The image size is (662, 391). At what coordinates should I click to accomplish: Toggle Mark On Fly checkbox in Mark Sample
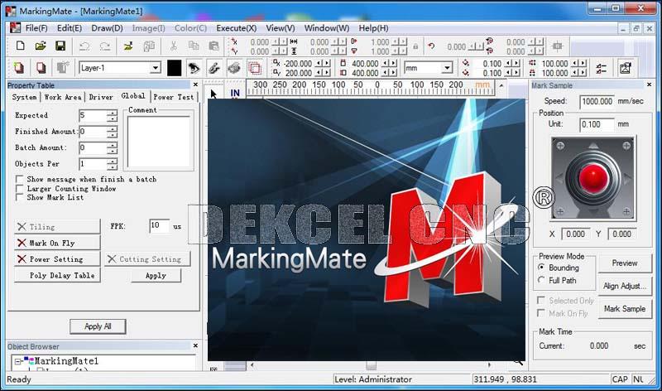pos(540,313)
